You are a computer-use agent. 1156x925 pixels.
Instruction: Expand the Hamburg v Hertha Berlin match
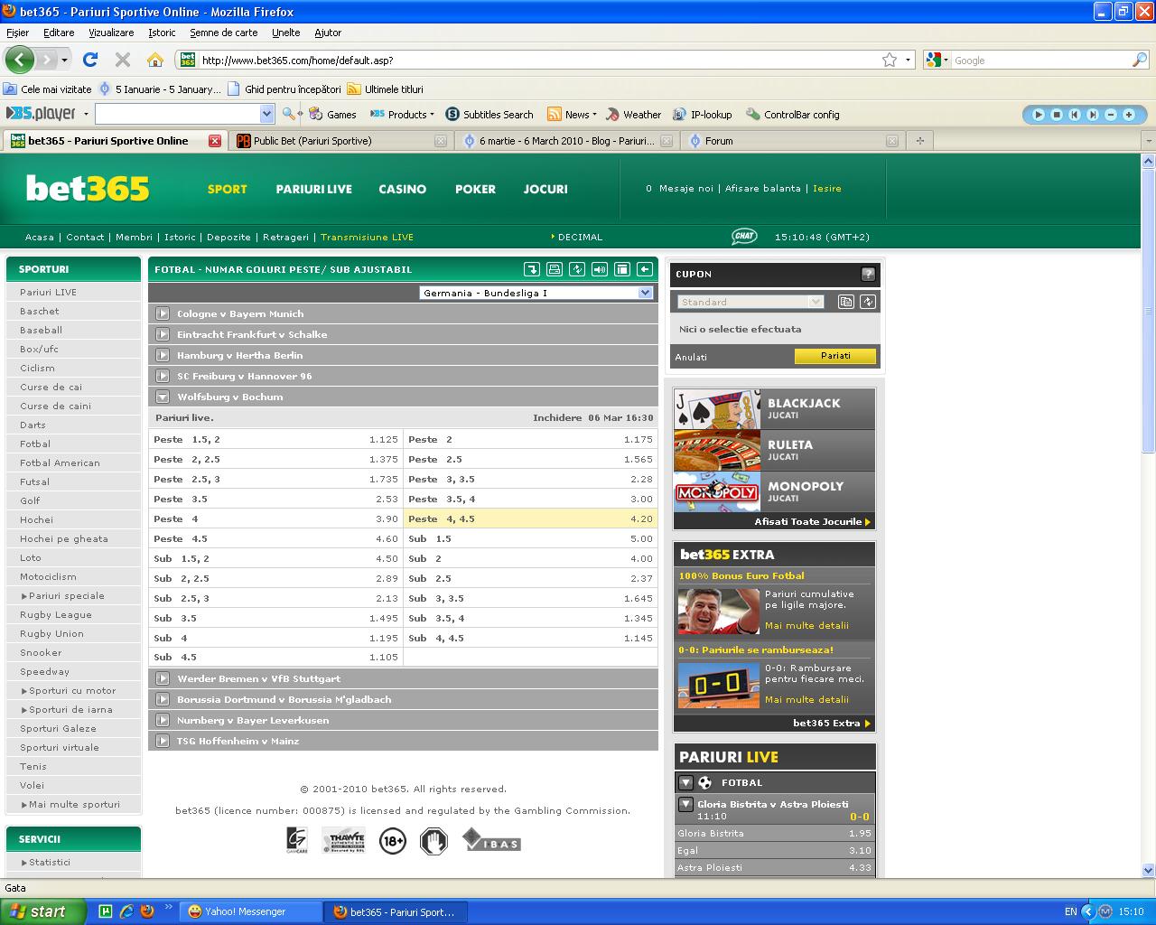163,355
